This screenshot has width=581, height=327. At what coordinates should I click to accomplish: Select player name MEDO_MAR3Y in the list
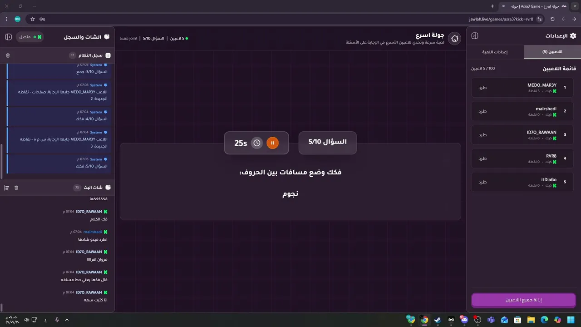point(542,85)
